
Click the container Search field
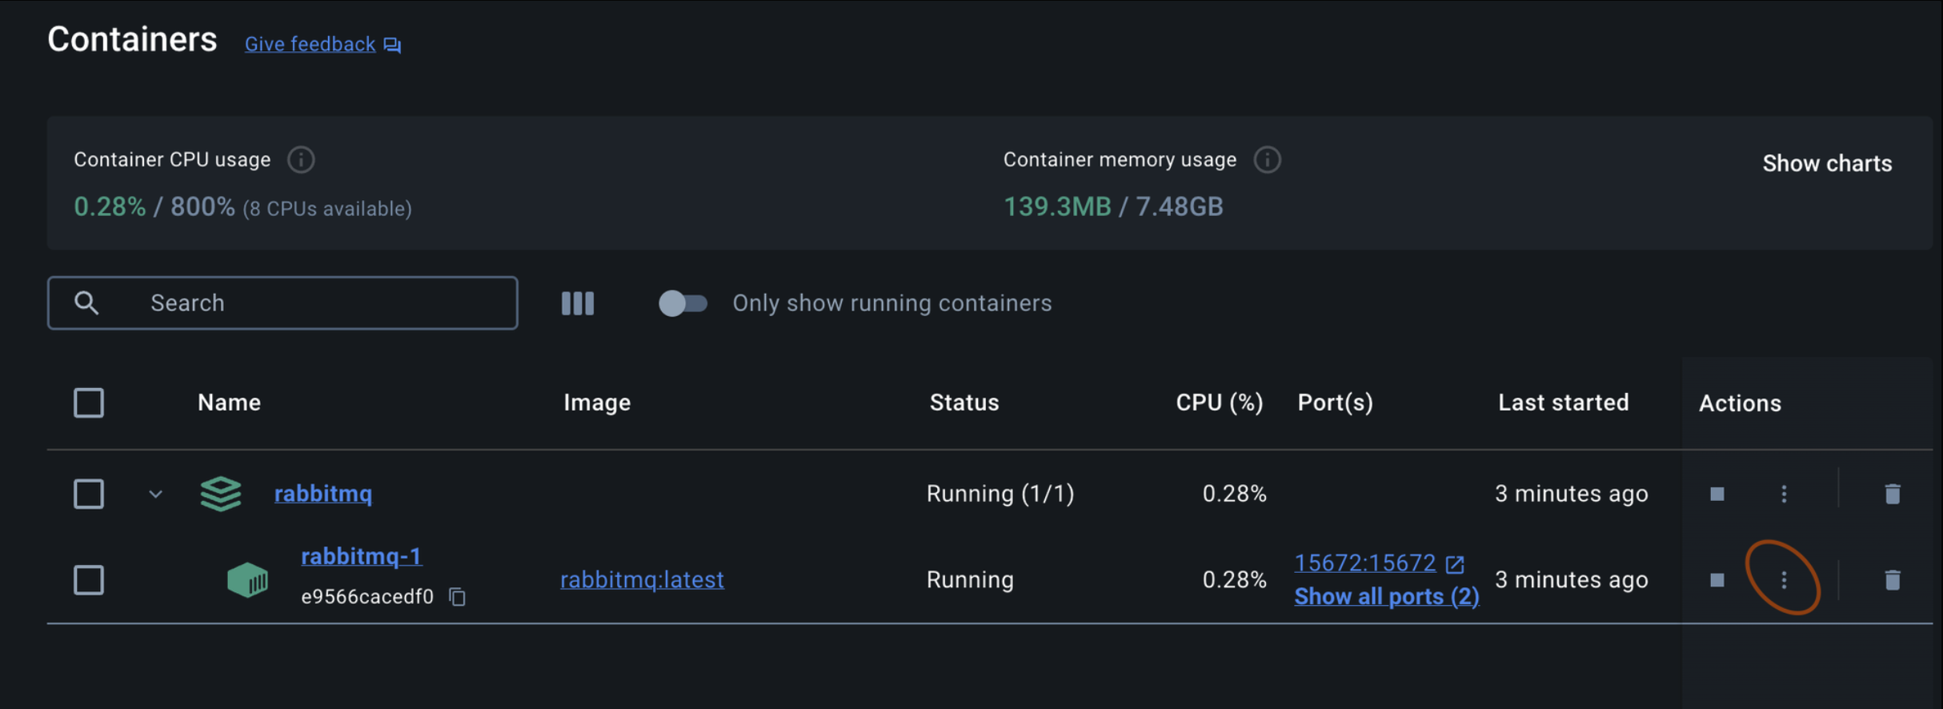(320, 303)
